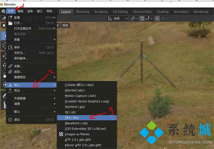Switch to the UV Editing workspace tab
Screen dimensions: 214x149
click(120, 12)
